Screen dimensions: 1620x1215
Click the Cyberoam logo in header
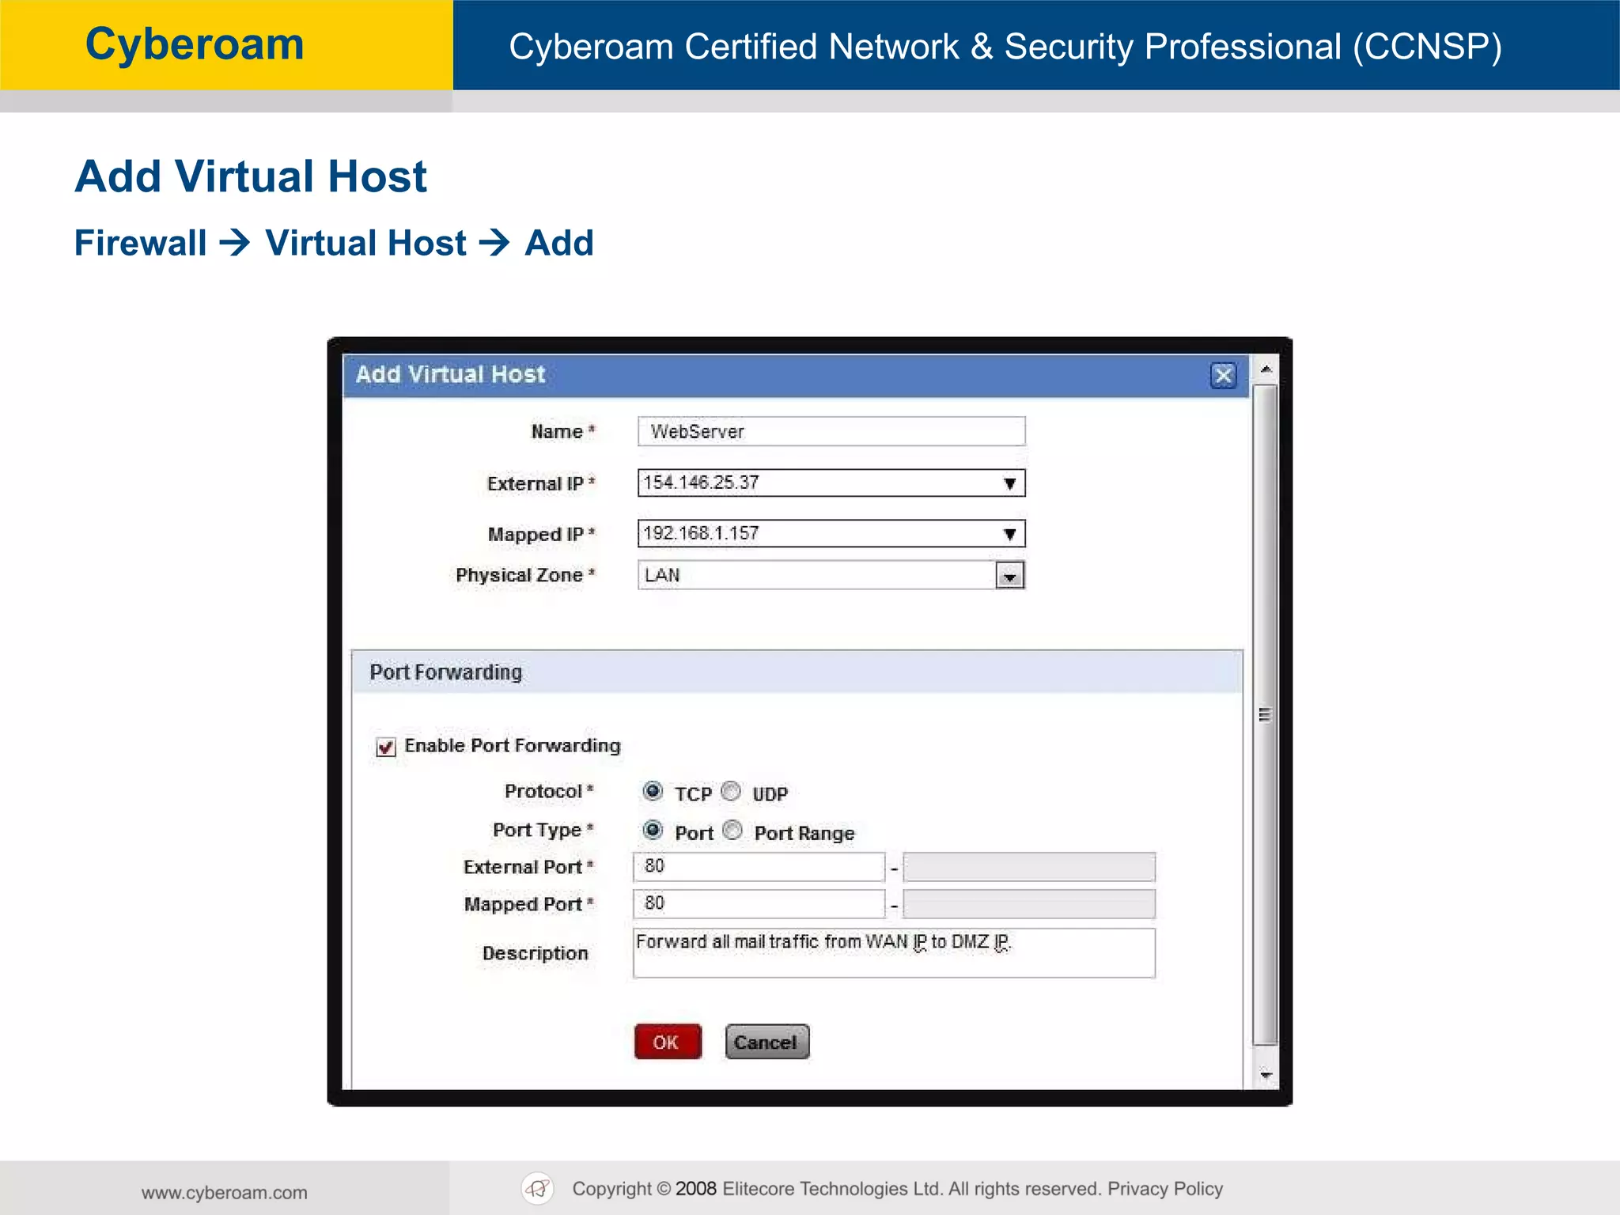pos(195,44)
